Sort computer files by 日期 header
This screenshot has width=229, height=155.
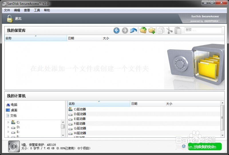tap(147, 104)
